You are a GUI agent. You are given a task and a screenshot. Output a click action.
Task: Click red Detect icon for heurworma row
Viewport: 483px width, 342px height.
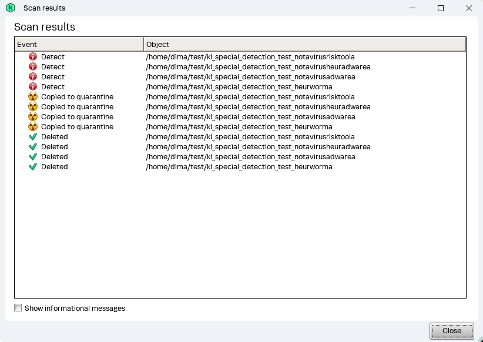pos(33,87)
